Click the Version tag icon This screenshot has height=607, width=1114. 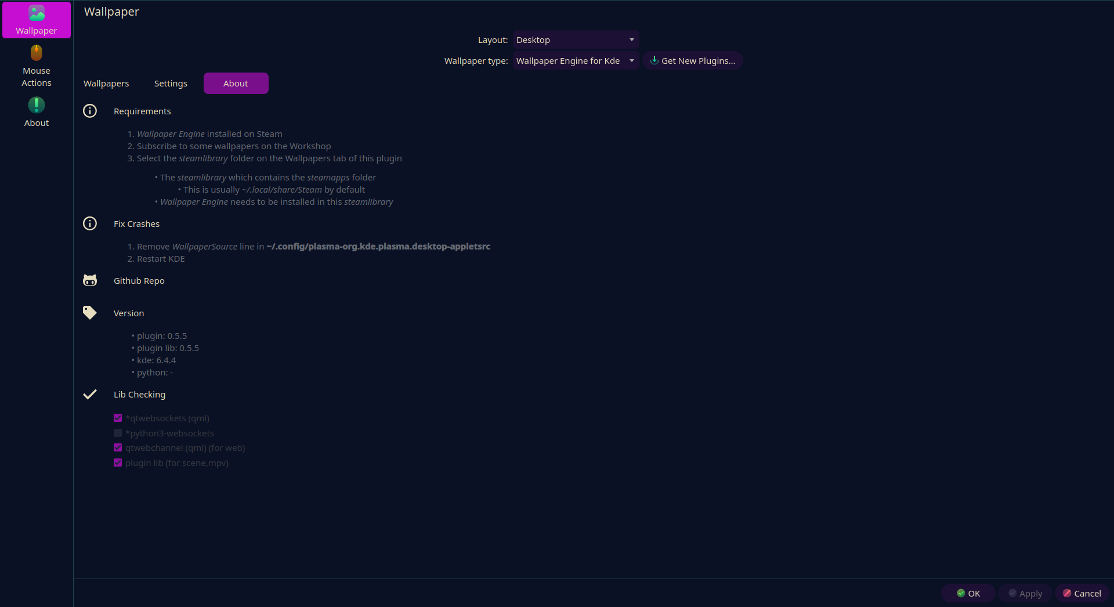click(90, 313)
